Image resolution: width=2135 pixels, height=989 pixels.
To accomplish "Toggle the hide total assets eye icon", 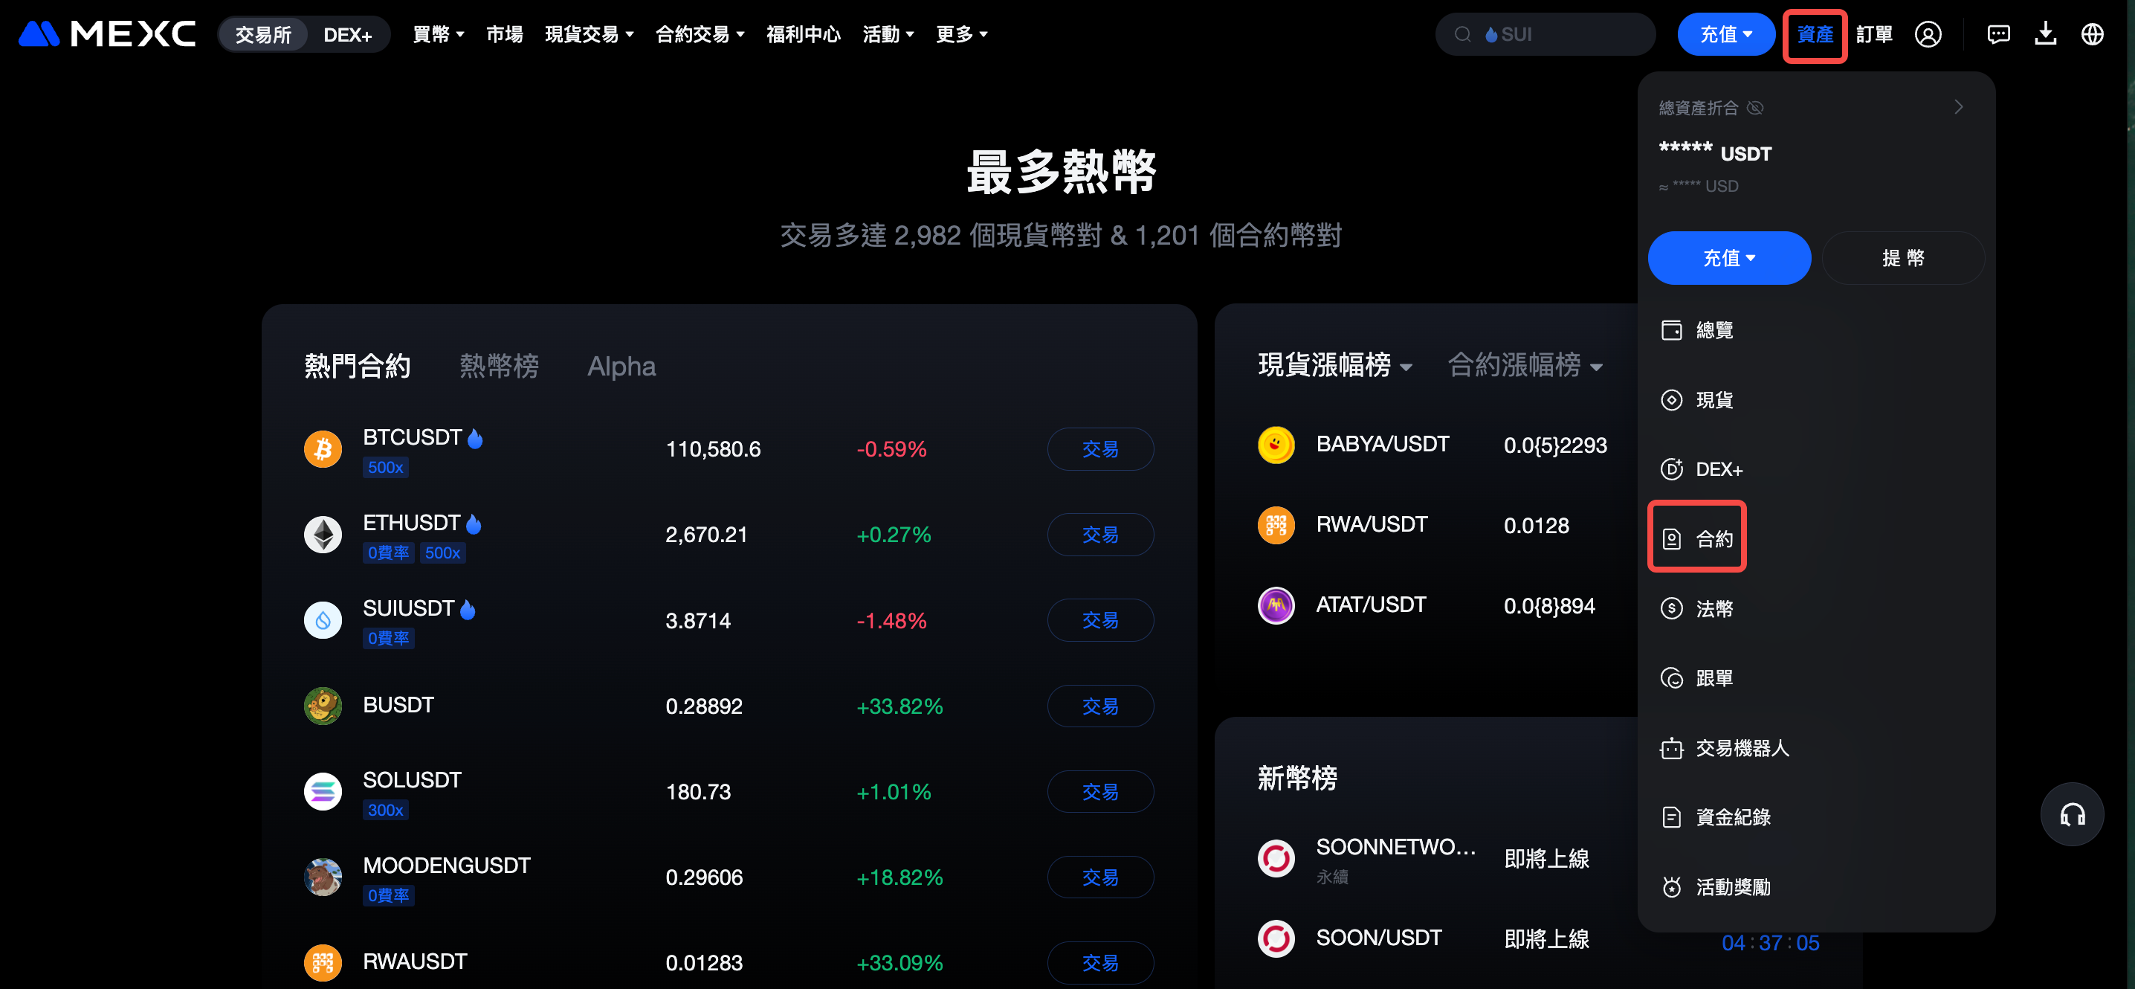I will pos(1754,108).
